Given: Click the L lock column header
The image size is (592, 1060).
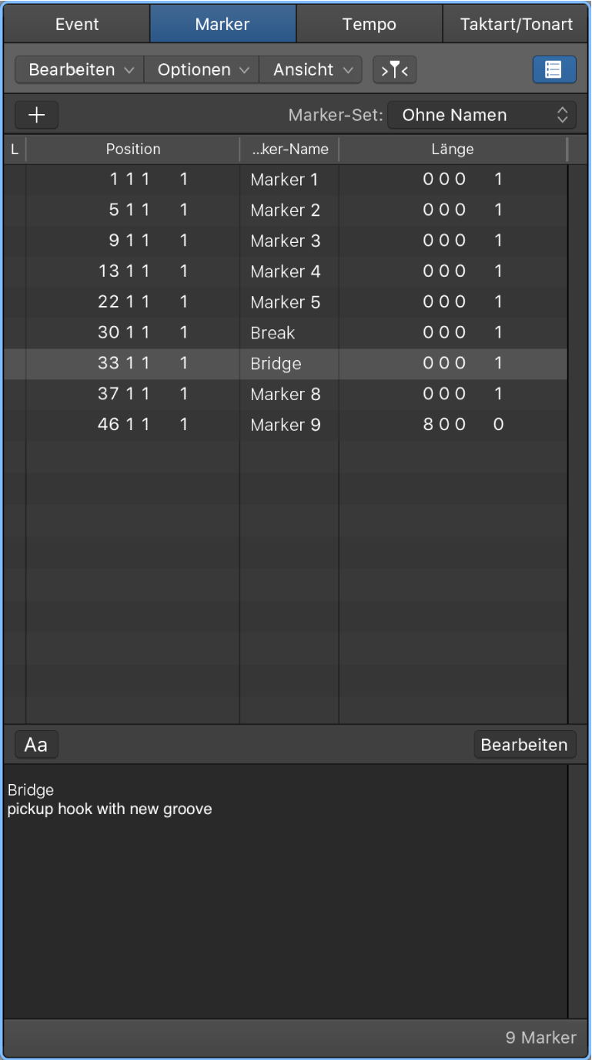Looking at the screenshot, I should point(15,150).
